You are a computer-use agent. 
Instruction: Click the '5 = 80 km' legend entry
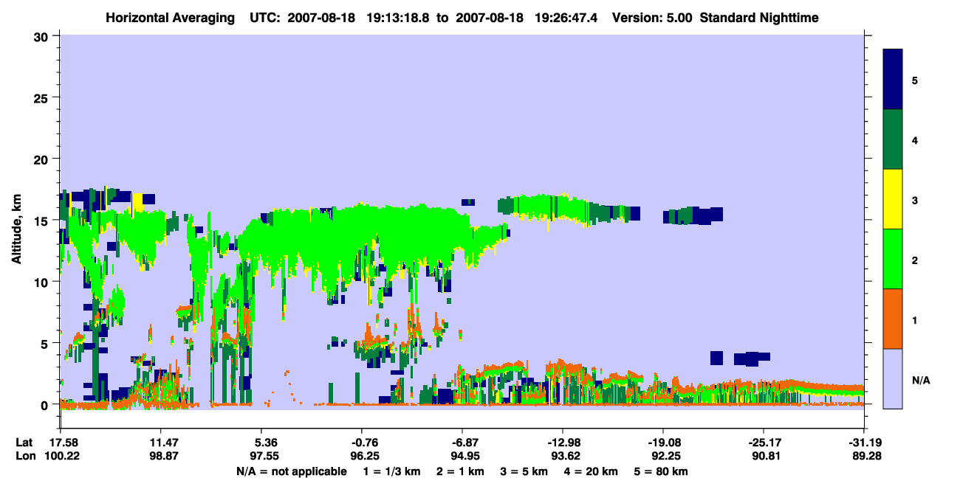tap(662, 471)
